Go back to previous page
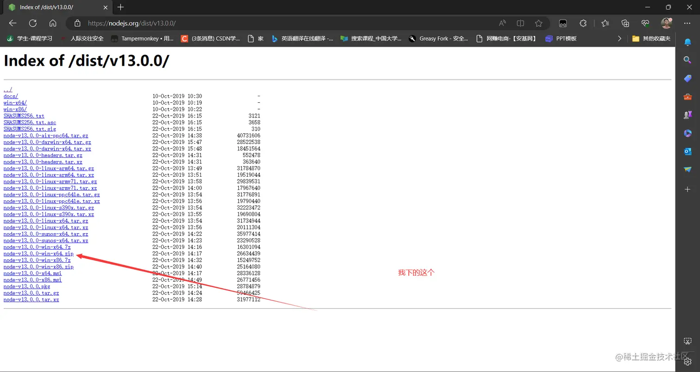700x372 pixels. 12,23
